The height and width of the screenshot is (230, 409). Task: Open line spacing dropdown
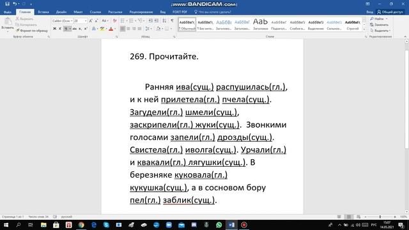point(148,29)
